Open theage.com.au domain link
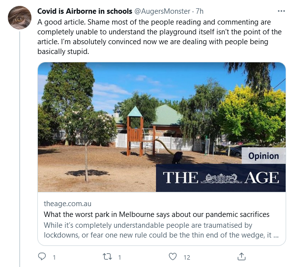The width and height of the screenshot is (294, 267). coord(67,204)
